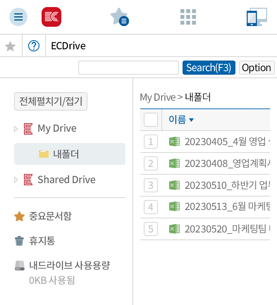Viewport: 277px width, 305px height.
Task: Click the 0KB 사용됨 usage text
Action: point(52,280)
